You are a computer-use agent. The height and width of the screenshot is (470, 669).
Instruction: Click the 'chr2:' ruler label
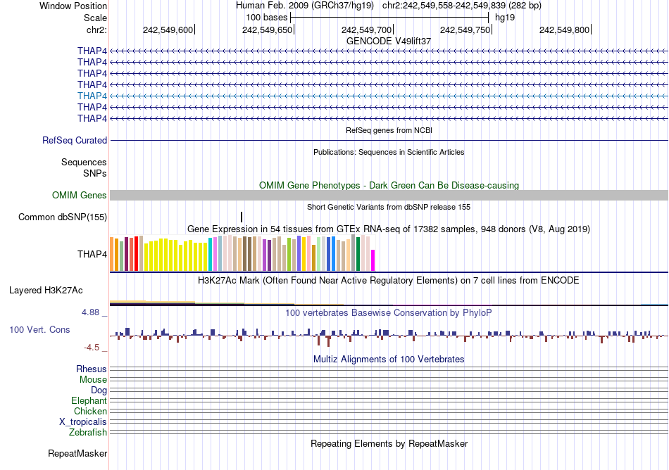[96, 30]
